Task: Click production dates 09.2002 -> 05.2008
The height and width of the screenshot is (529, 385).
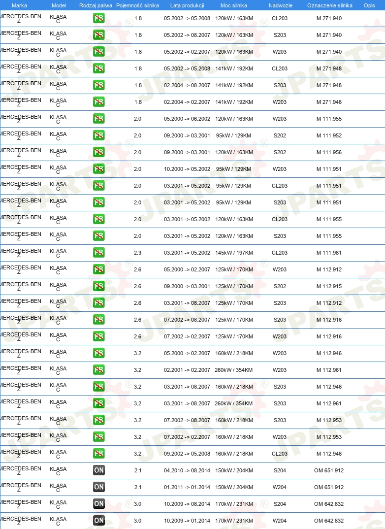Action: click(187, 454)
